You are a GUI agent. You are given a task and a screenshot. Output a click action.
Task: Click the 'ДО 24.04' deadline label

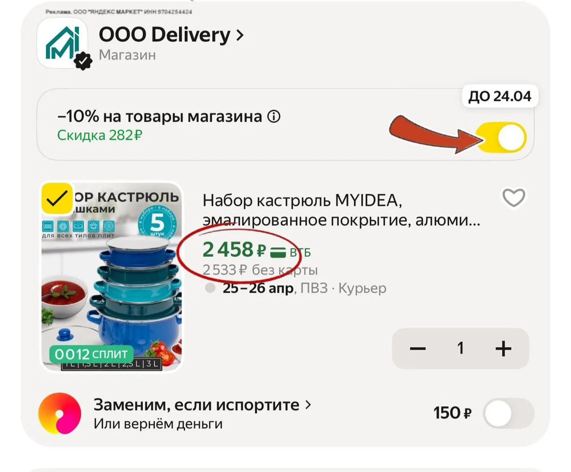pyautogui.click(x=500, y=96)
